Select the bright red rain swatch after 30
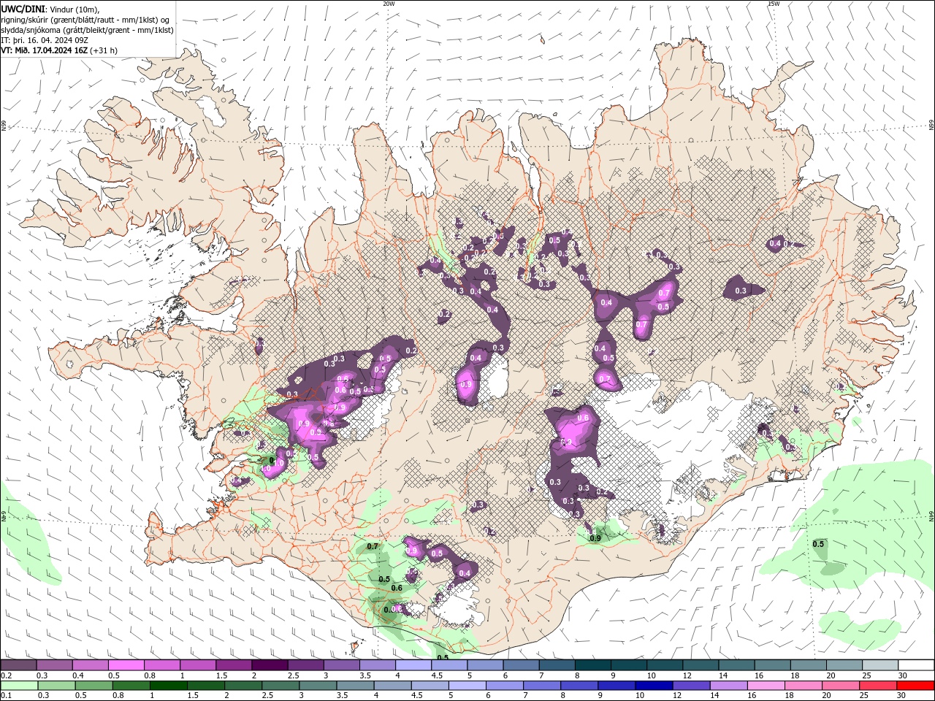 915,686
